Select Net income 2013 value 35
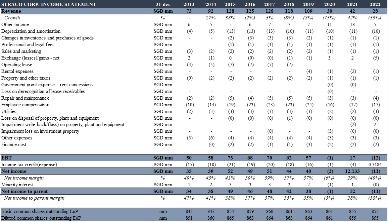This screenshot has height=222, width=388. pyautogui.click(x=189, y=171)
